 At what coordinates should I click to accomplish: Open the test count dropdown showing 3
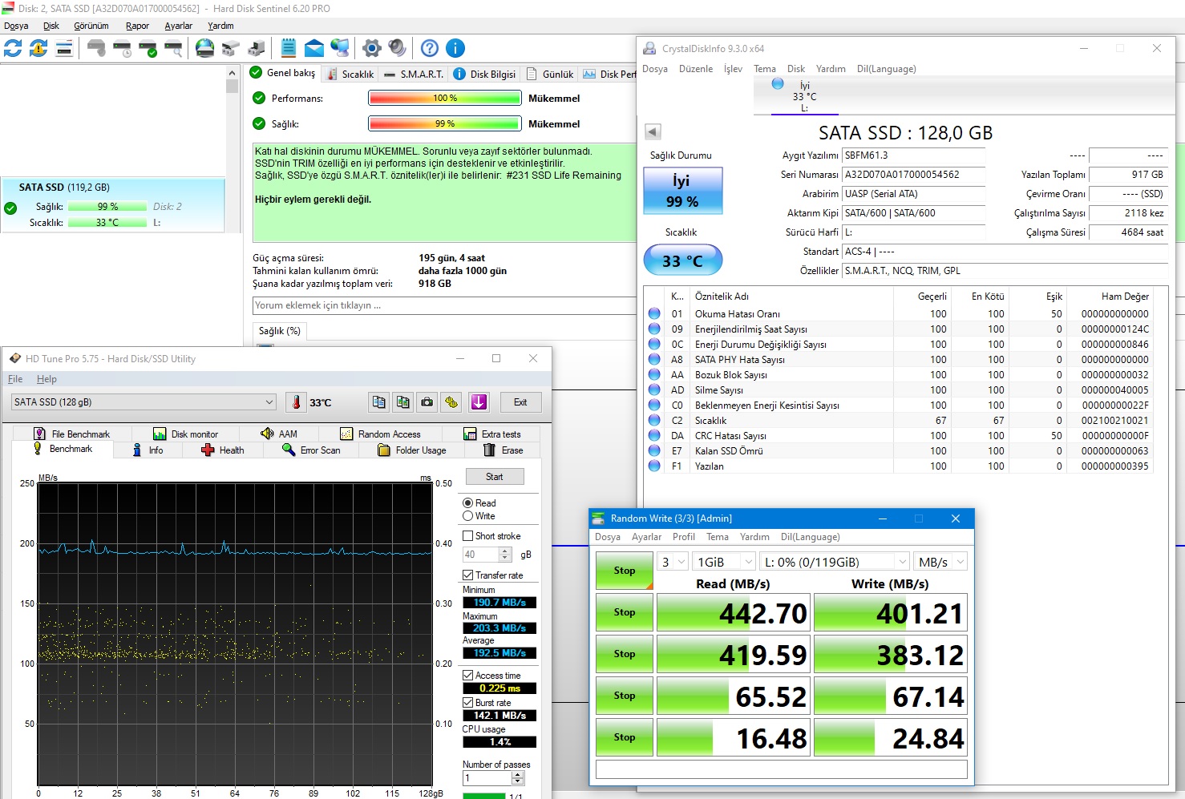pos(673,562)
